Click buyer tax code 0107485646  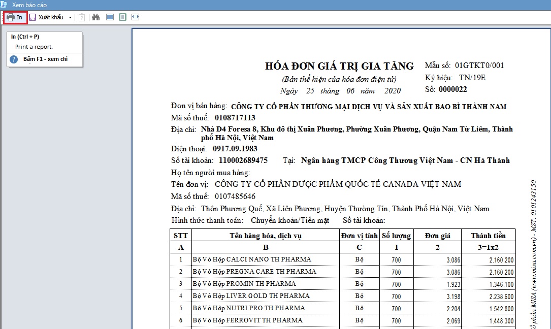coord(235,196)
